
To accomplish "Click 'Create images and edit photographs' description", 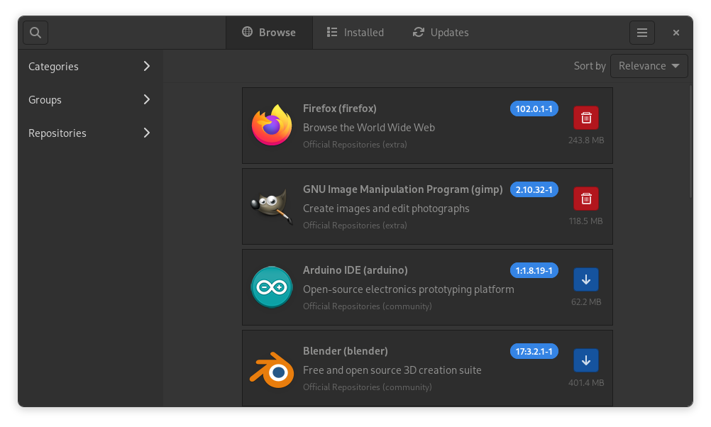I will [x=386, y=209].
